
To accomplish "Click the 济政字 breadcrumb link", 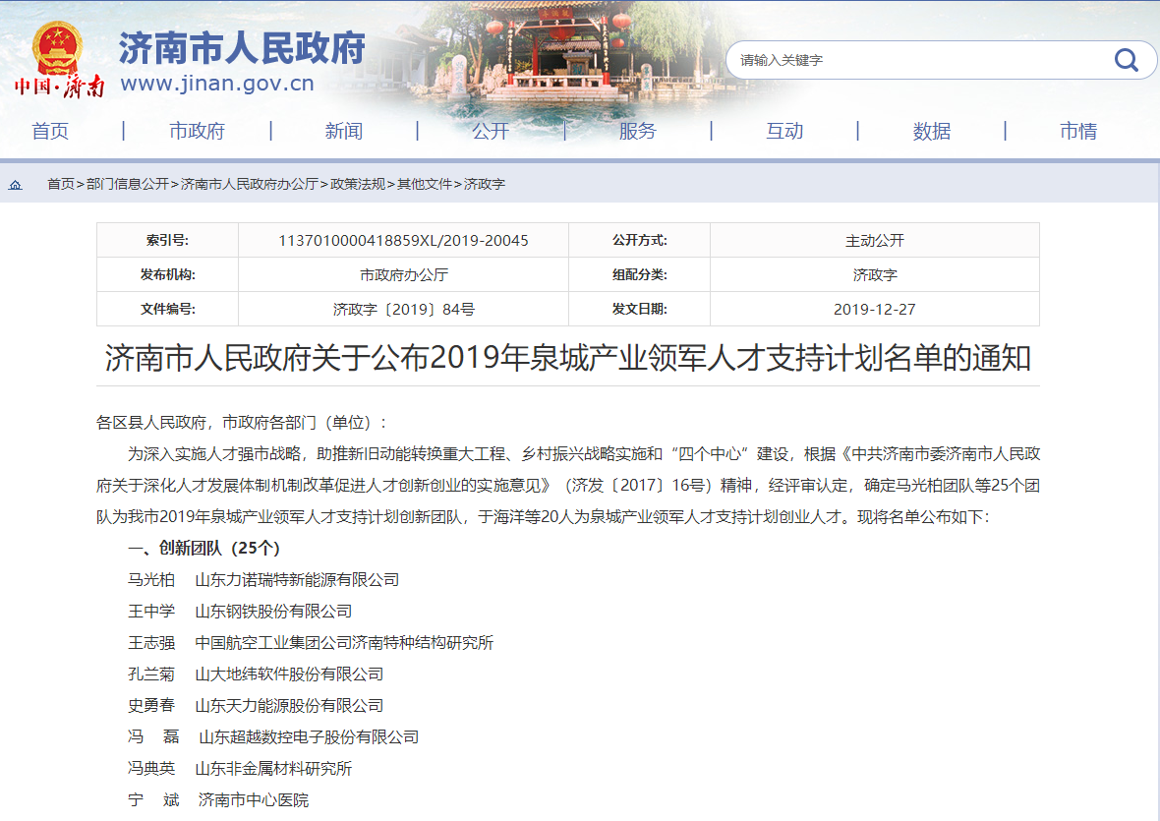I will (x=484, y=184).
